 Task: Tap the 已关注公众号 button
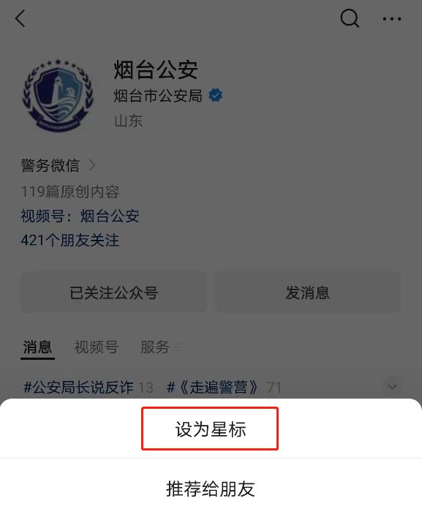click(113, 293)
